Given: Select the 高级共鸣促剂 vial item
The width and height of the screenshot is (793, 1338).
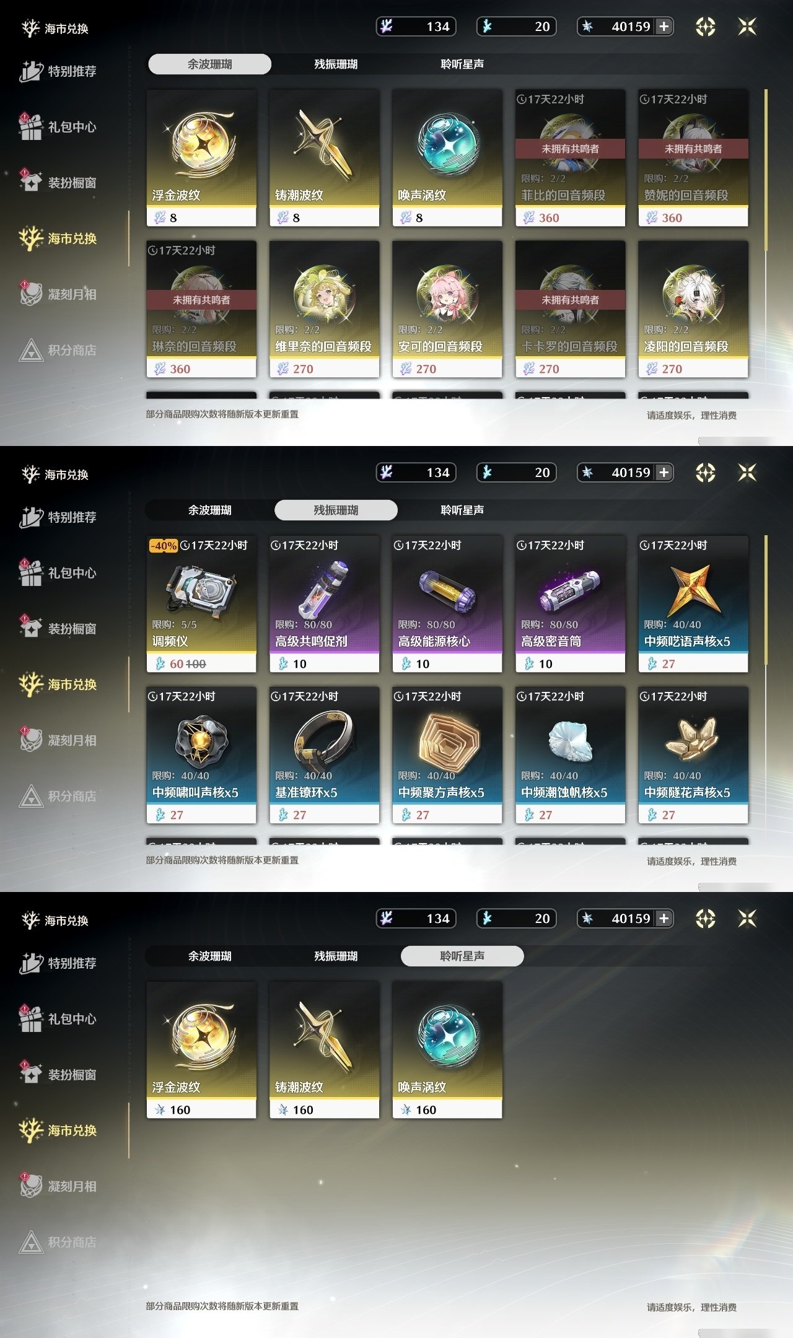Looking at the screenshot, I should [x=324, y=604].
